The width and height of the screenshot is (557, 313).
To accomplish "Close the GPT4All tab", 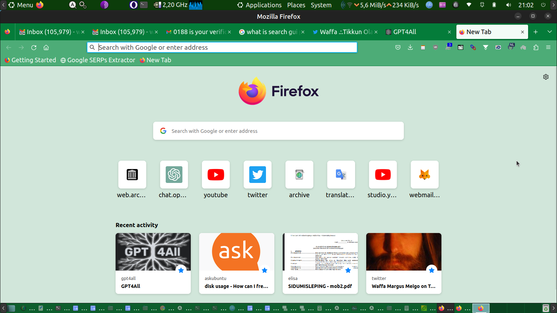I will click(x=449, y=32).
